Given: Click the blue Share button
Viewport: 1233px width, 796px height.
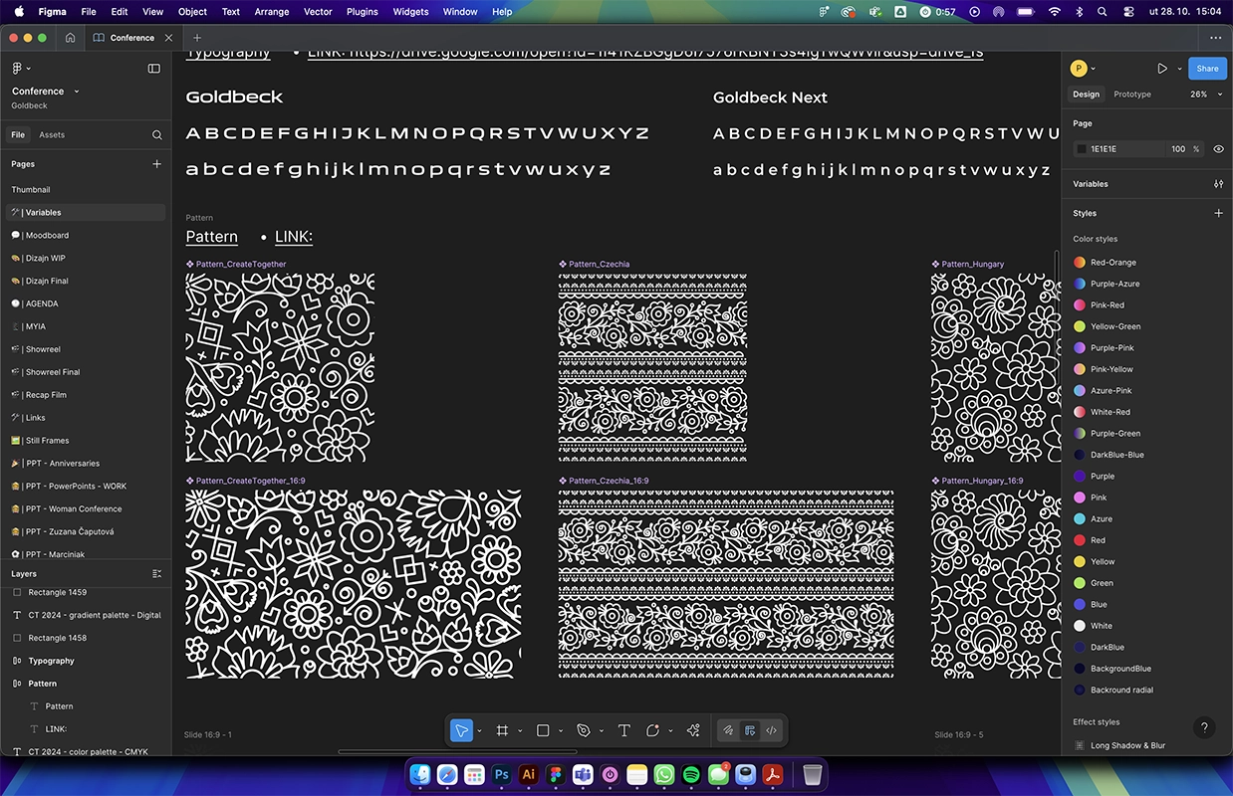Looking at the screenshot, I should point(1207,69).
